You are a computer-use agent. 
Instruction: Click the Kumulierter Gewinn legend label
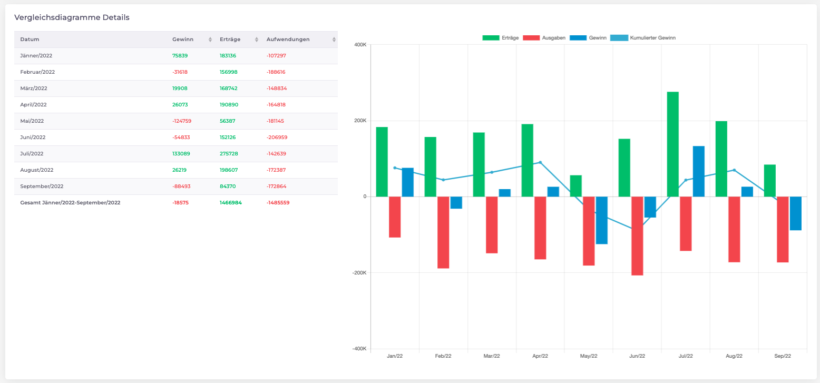[x=653, y=38]
